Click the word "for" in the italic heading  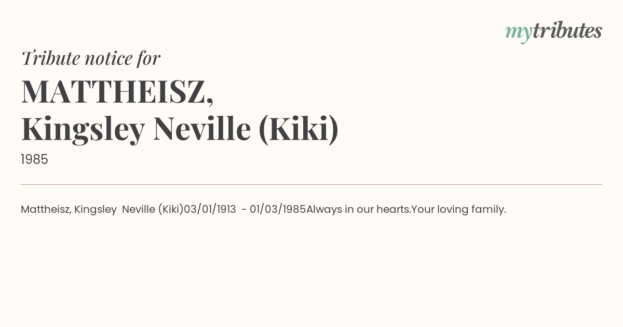click(148, 58)
